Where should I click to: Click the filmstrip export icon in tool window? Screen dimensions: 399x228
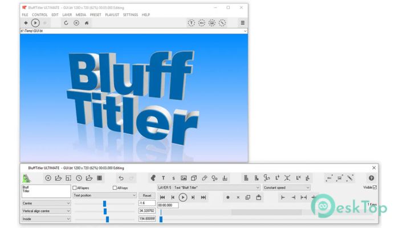[100, 178]
